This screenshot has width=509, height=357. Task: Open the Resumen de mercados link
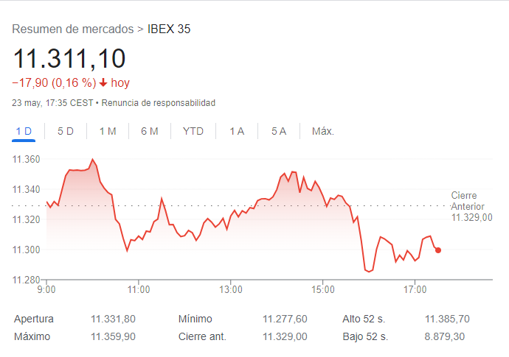[x=73, y=29]
